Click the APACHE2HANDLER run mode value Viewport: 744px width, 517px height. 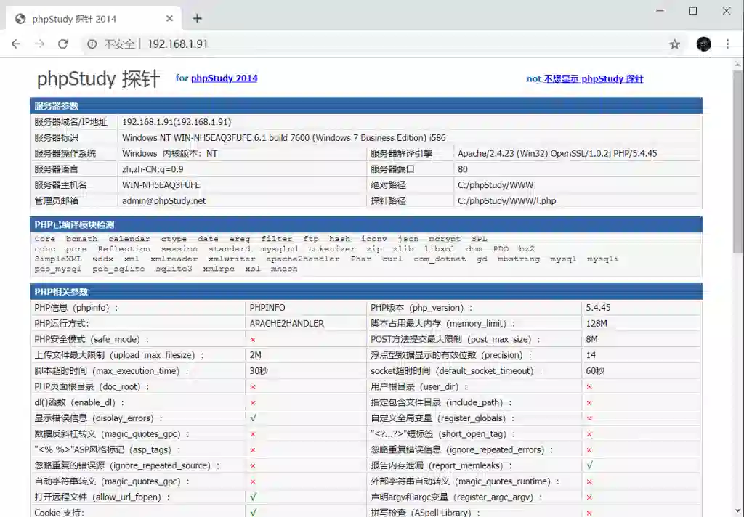286,323
